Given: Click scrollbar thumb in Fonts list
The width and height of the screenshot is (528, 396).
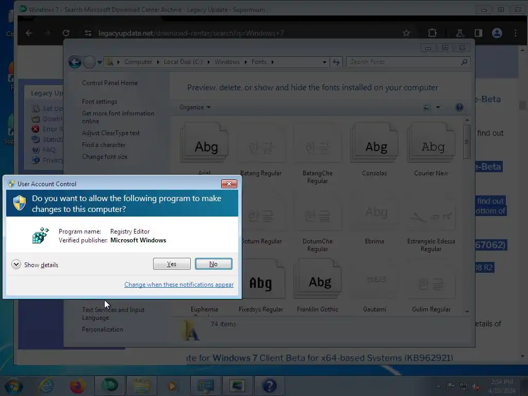Looking at the screenshot, I should 467,141.
